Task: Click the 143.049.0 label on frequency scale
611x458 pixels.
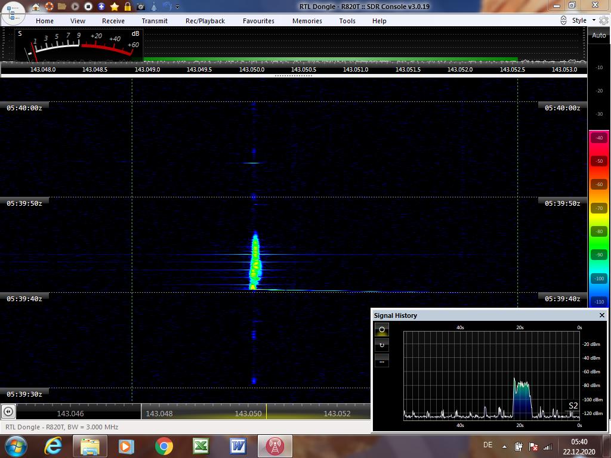Action: pyautogui.click(x=147, y=69)
